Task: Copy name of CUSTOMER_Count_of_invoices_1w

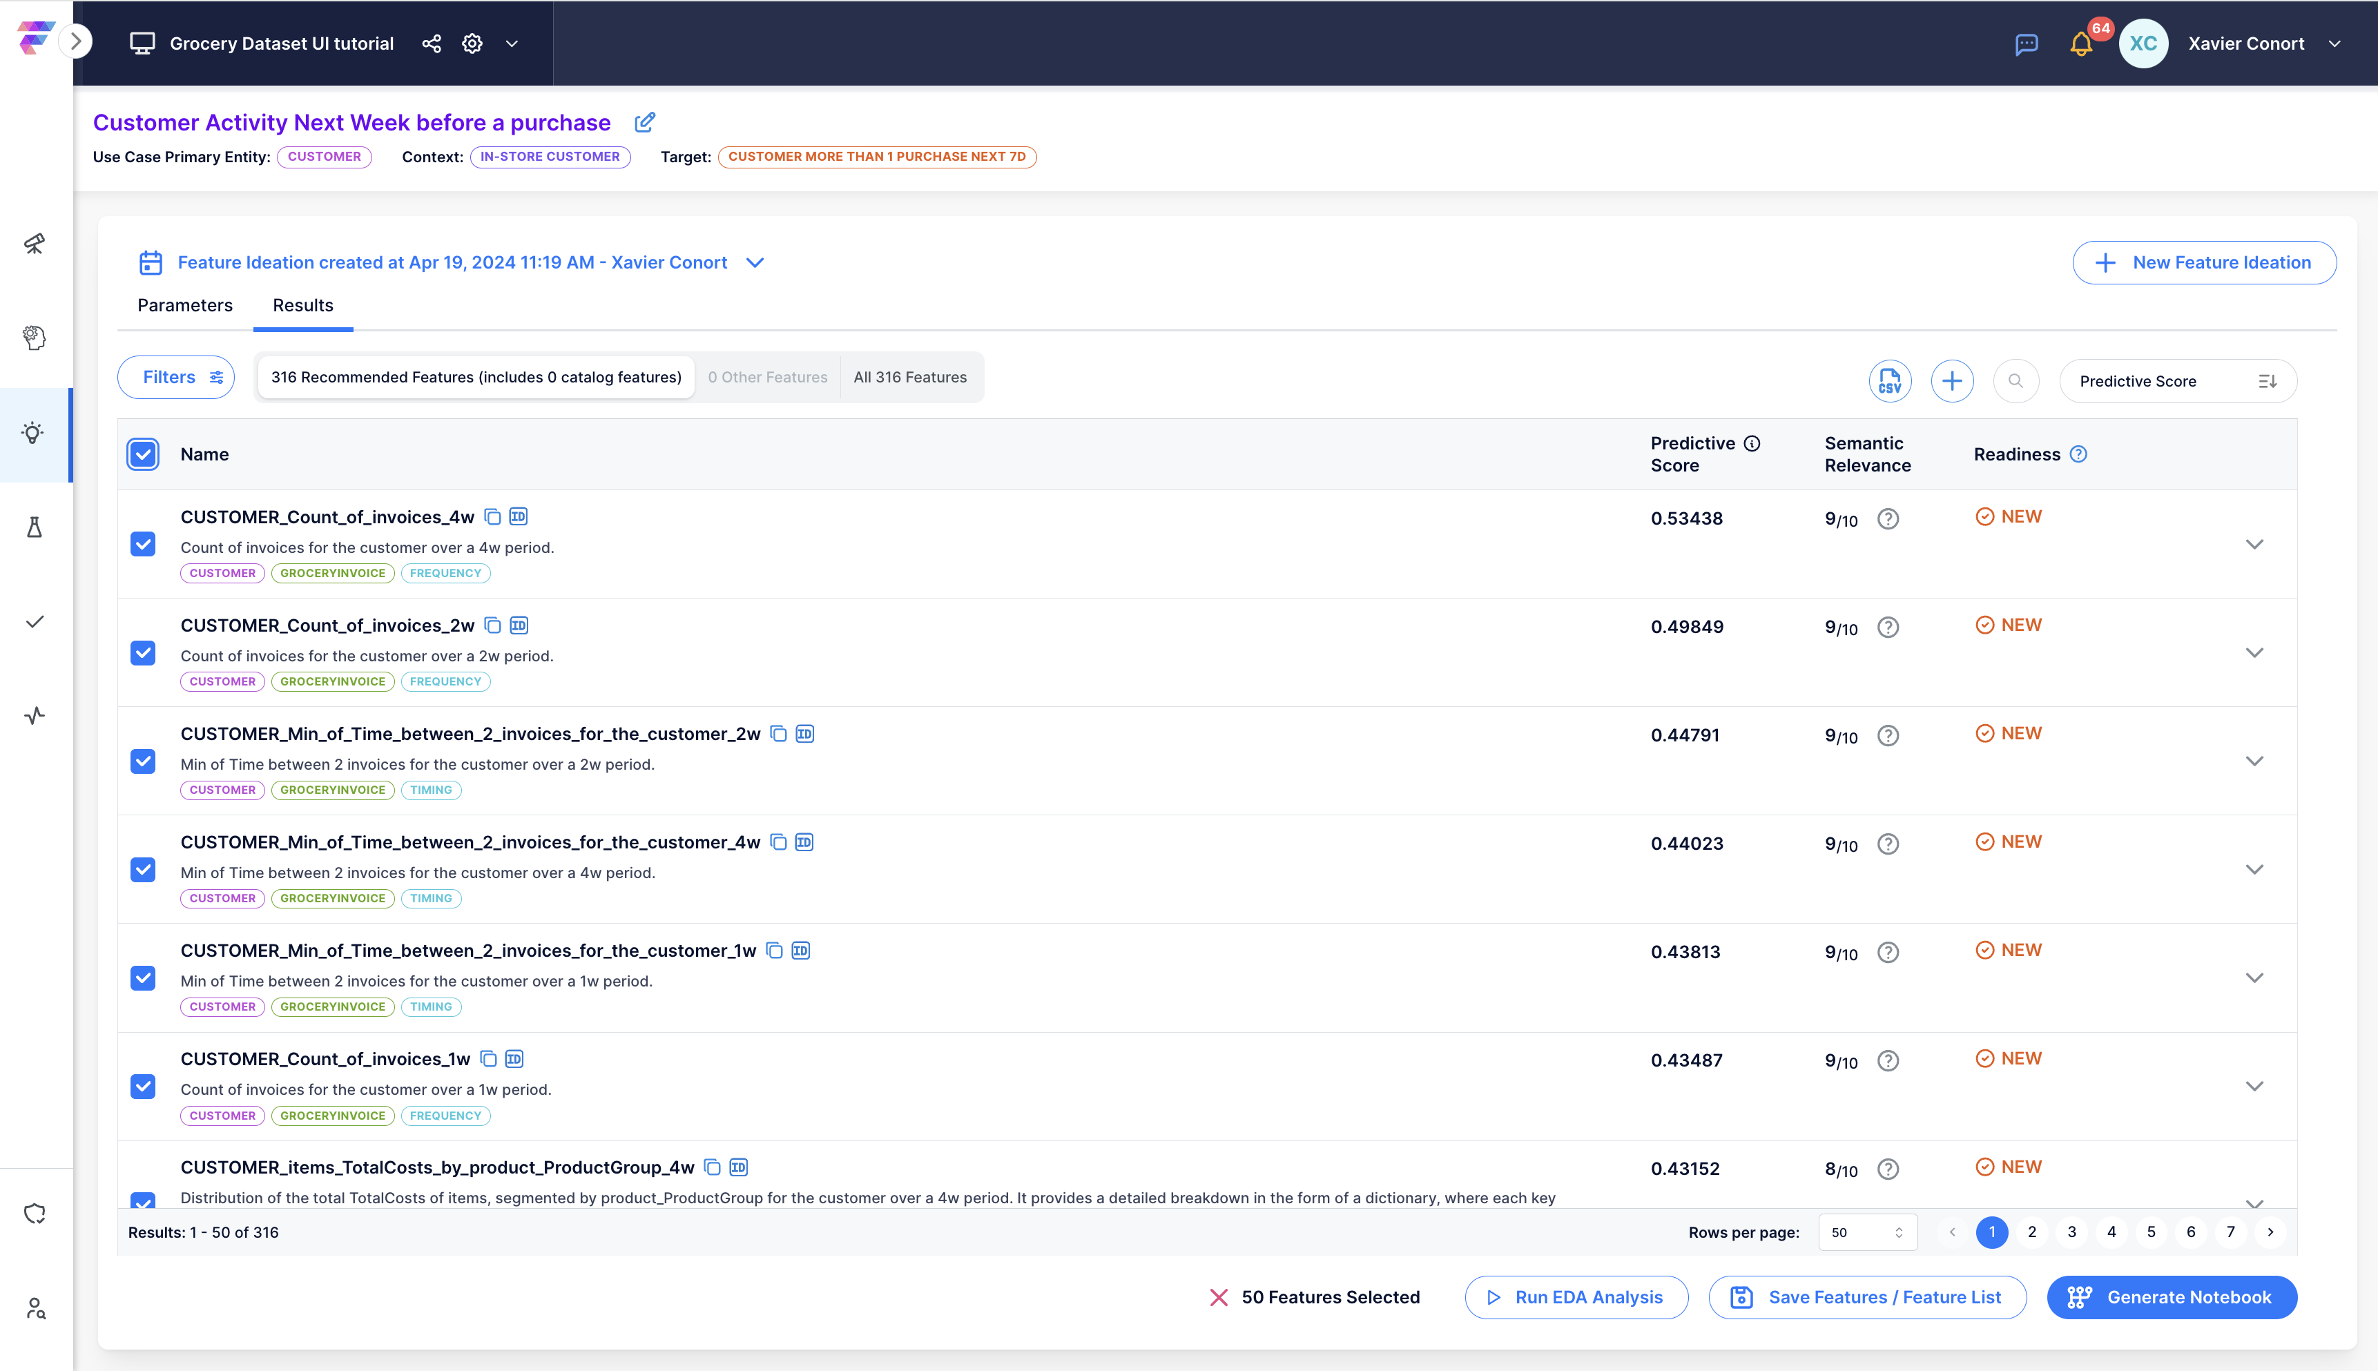Action: coord(488,1058)
